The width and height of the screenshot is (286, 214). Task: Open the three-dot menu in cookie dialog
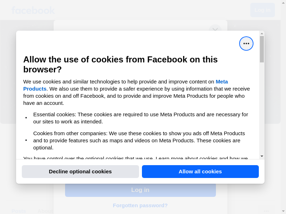tap(246, 44)
